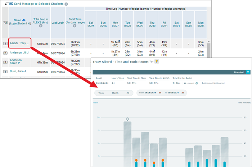The width and height of the screenshot is (252, 167).
Task: Open the Tips lightbulb icon
Action: pos(157,62)
